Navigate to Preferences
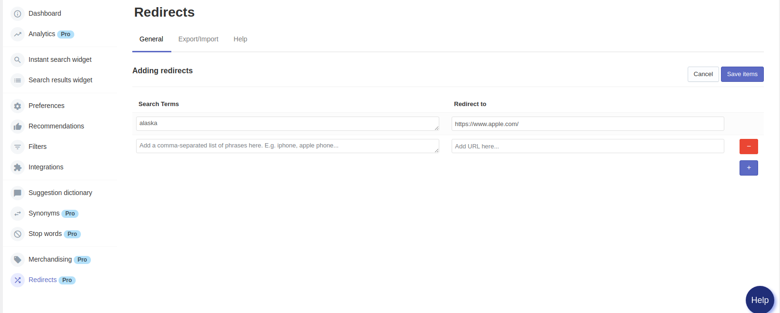The height and width of the screenshot is (313, 780). point(46,106)
